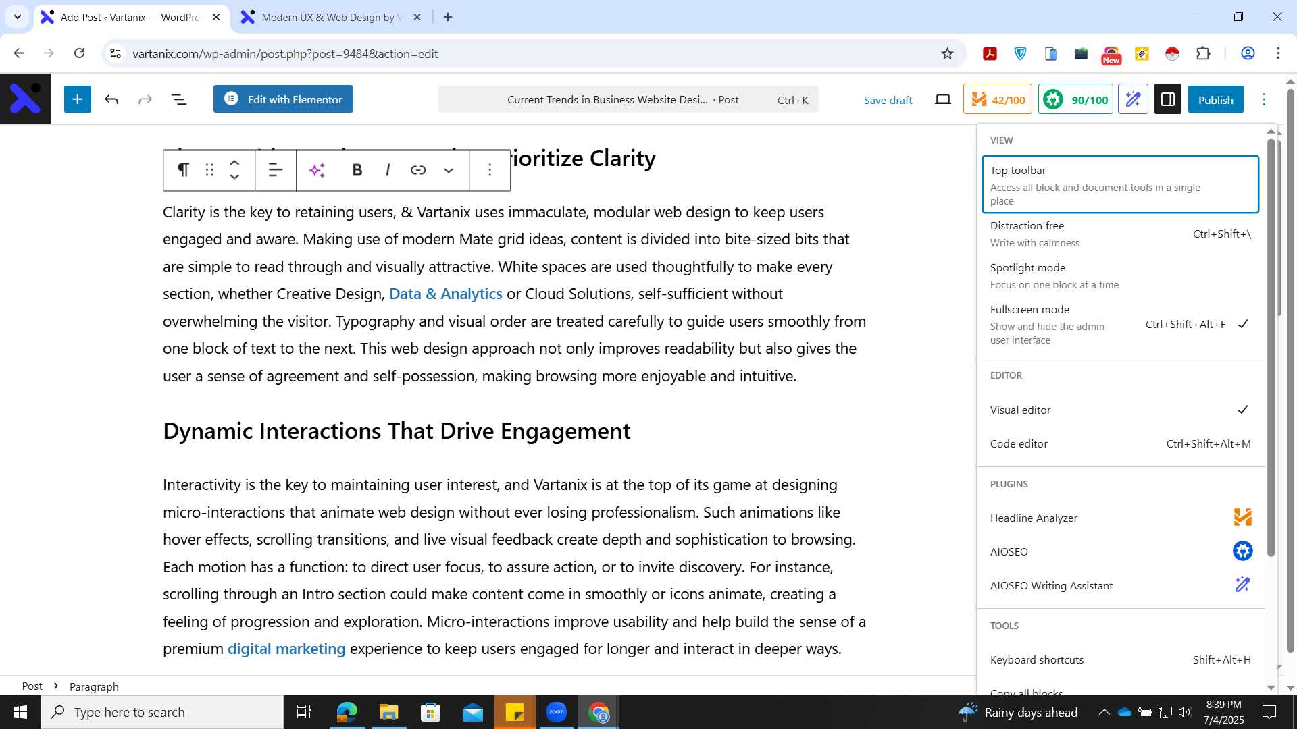Open the Windows notification center
The height and width of the screenshot is (729, 1297).
coord(1270,712)
